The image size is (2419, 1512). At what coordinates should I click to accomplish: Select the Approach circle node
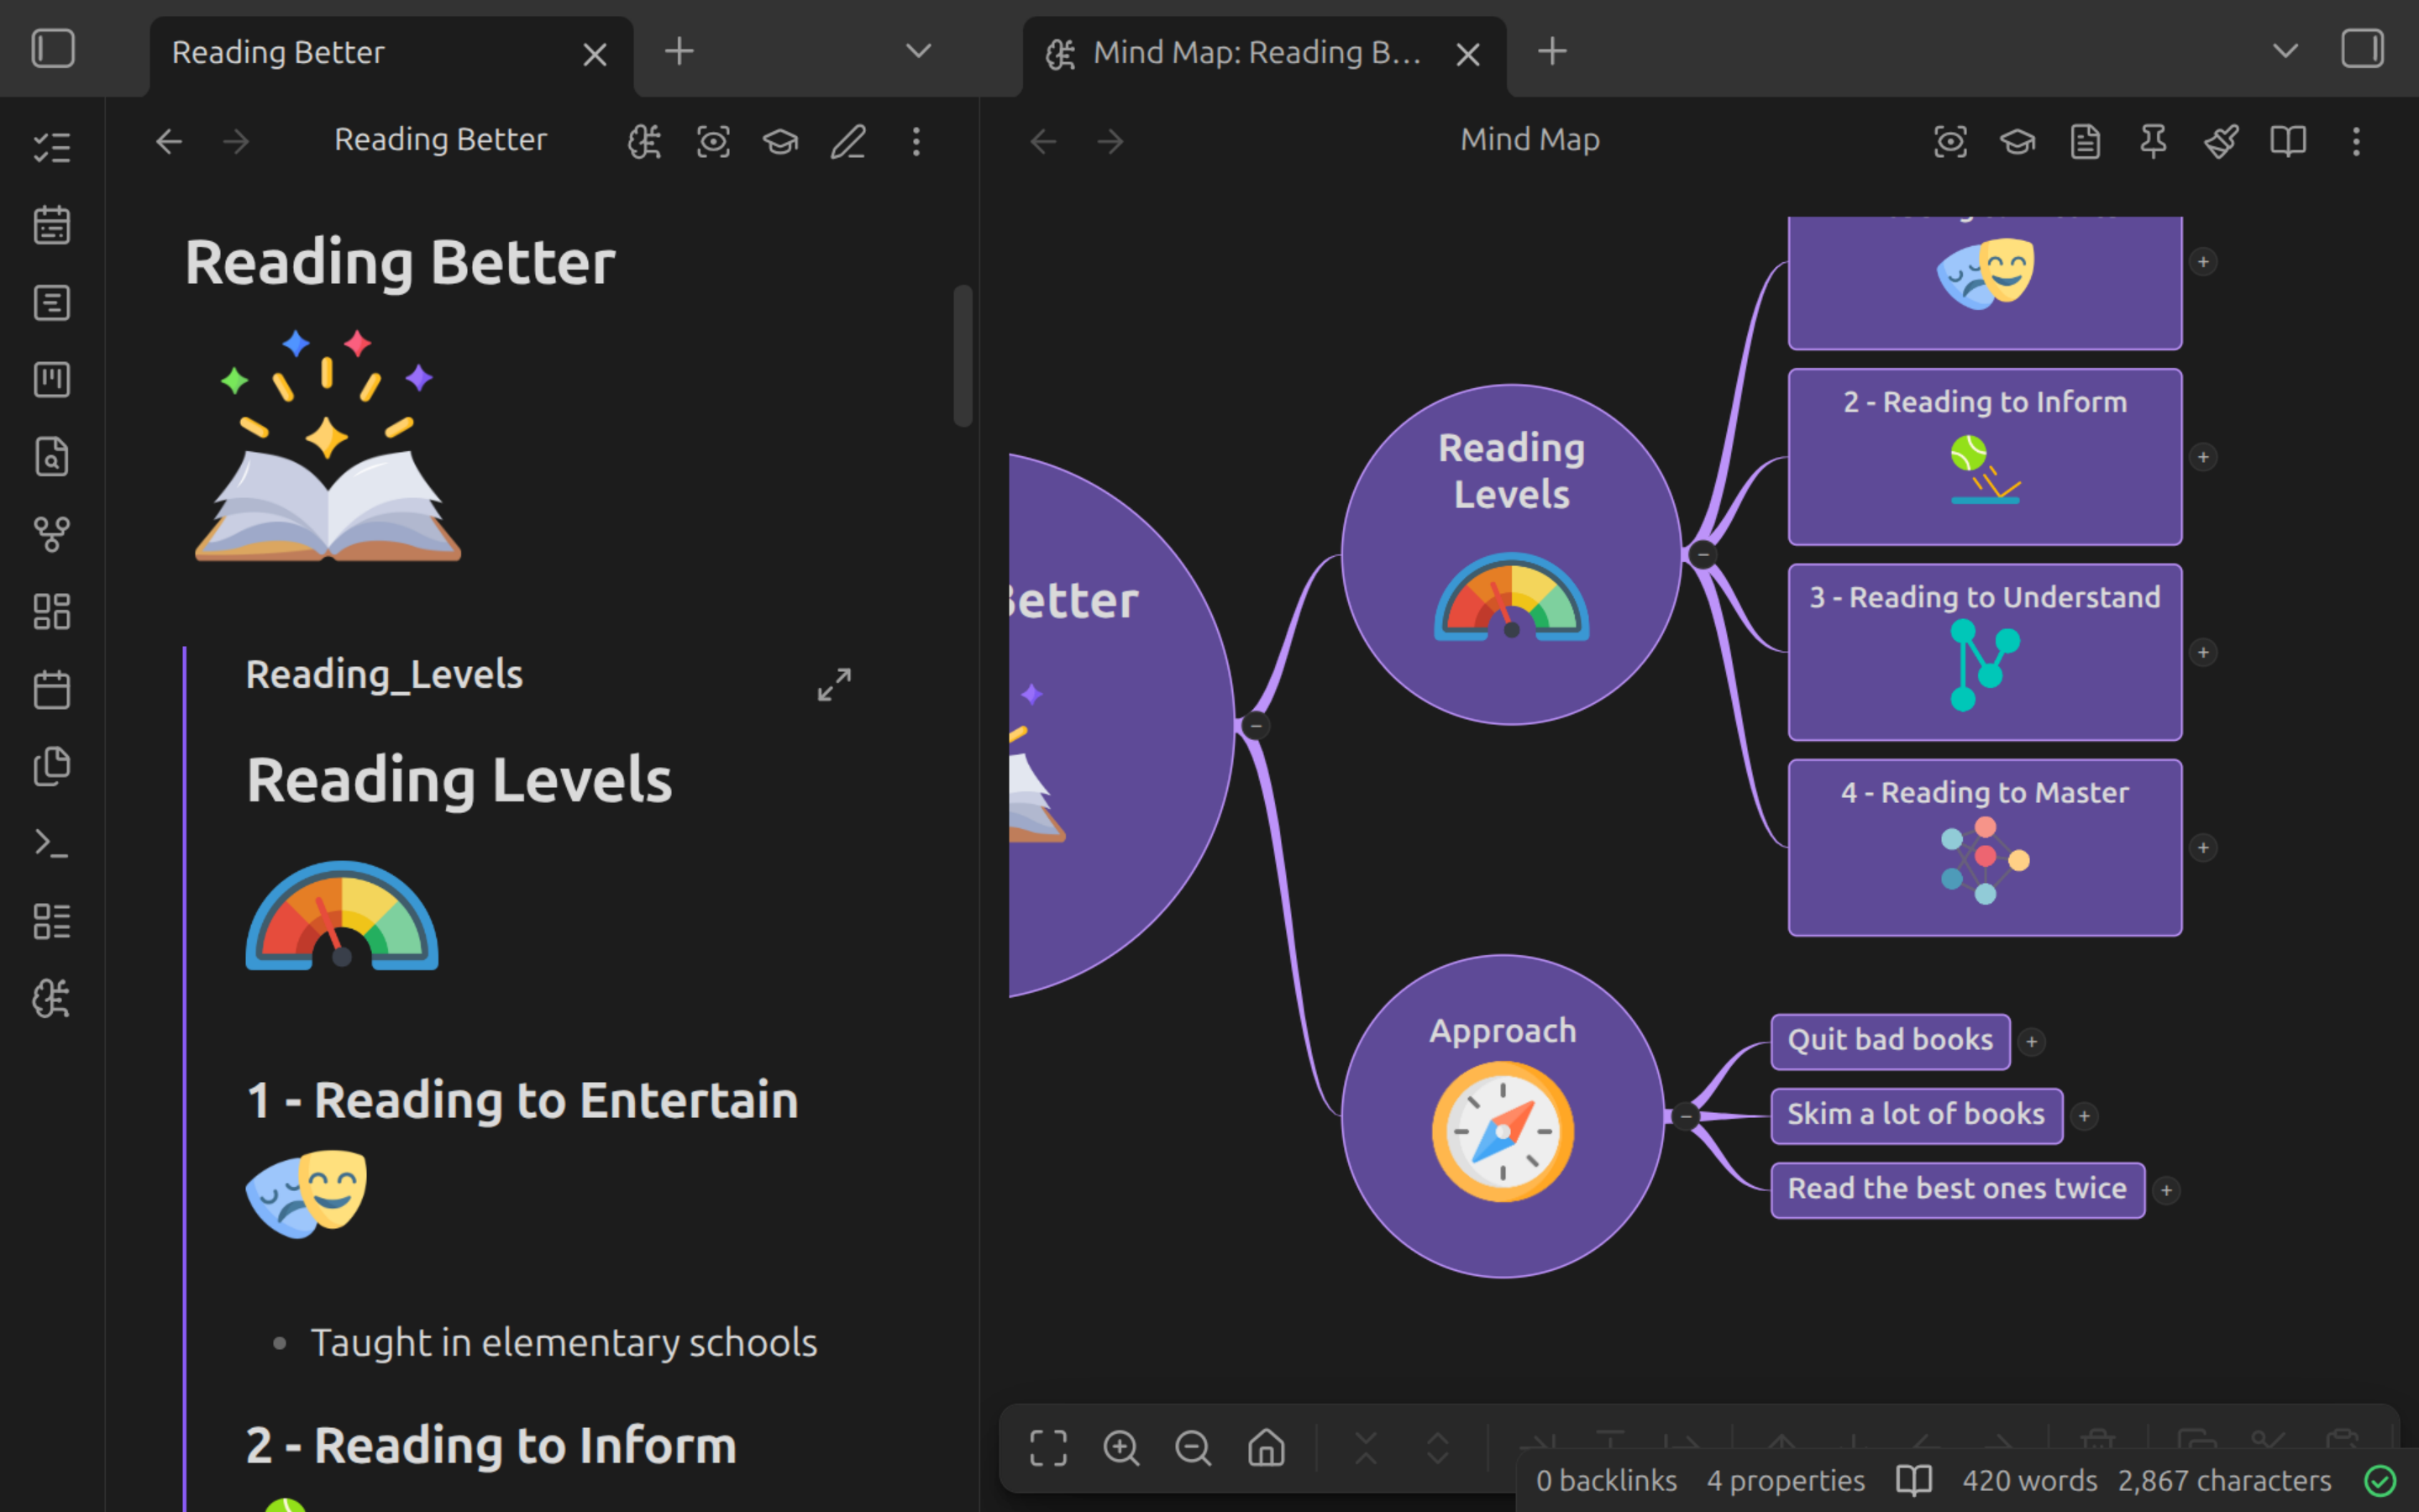(x=1503, y=1116)
